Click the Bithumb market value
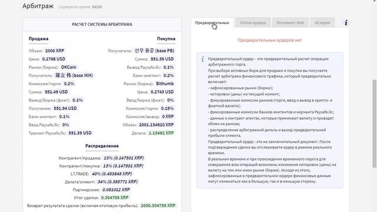 tap(165, 84)
